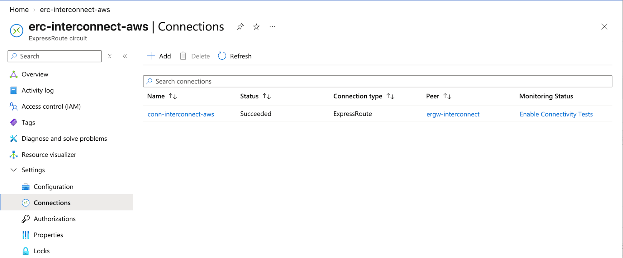Screen dimensions: 623x258
Task: Click the Access control people icon
Action: pos(14,106)
